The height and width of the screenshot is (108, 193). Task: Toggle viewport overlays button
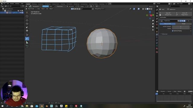(139, 9)
